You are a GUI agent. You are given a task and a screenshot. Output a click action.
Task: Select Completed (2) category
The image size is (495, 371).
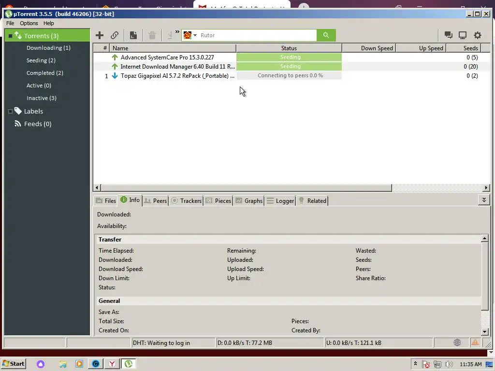tap(45, 73)
